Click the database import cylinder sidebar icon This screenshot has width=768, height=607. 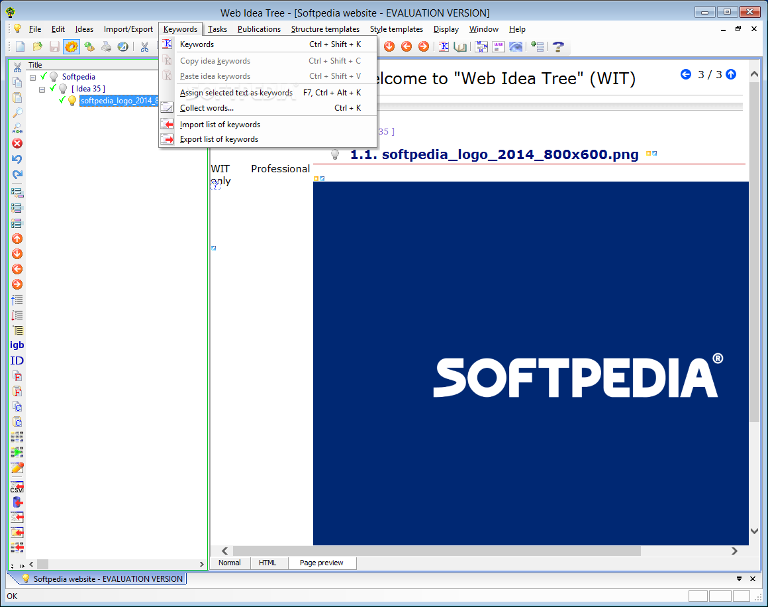(x=17, y=502)
